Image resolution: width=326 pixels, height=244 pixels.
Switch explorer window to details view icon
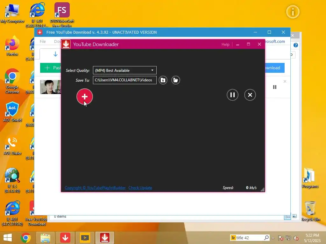287,217
